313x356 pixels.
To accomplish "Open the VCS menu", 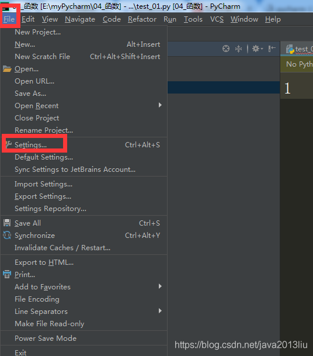I will click(217, 19).
